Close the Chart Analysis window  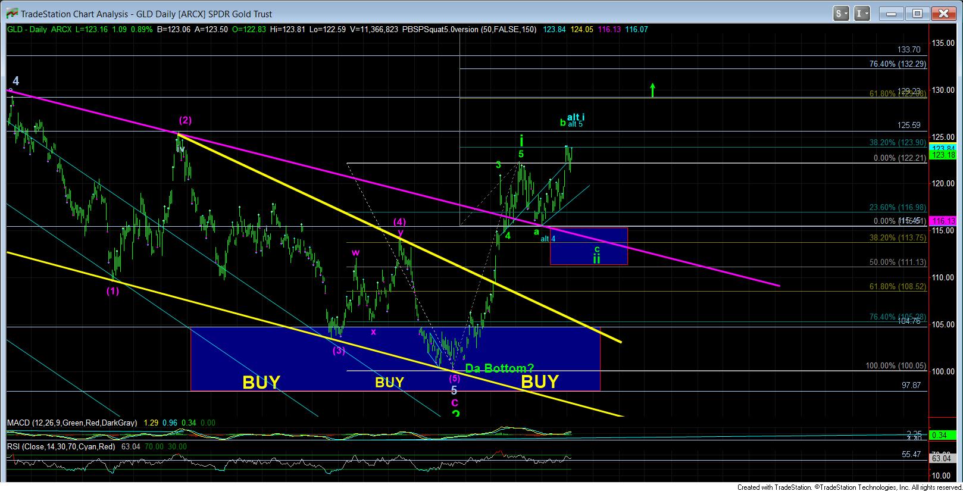pyautogui.click(x=943, y=13)
